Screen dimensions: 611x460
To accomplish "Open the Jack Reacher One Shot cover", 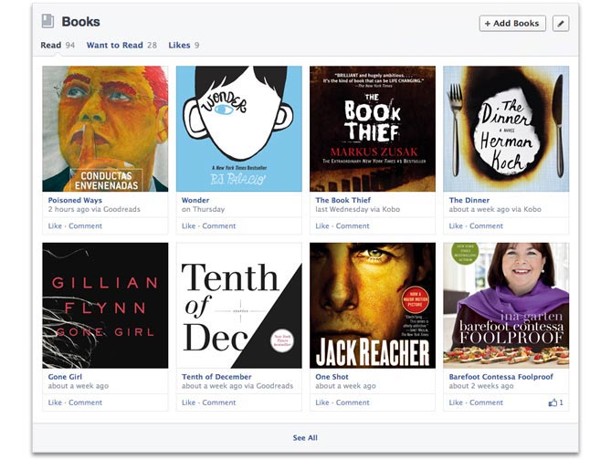I will click(373, 306).
